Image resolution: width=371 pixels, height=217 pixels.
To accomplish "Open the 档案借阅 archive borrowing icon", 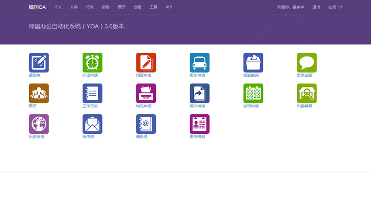I will click(253, 62).
